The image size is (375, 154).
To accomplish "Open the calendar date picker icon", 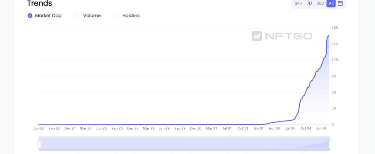I will [x=340, y=3].
